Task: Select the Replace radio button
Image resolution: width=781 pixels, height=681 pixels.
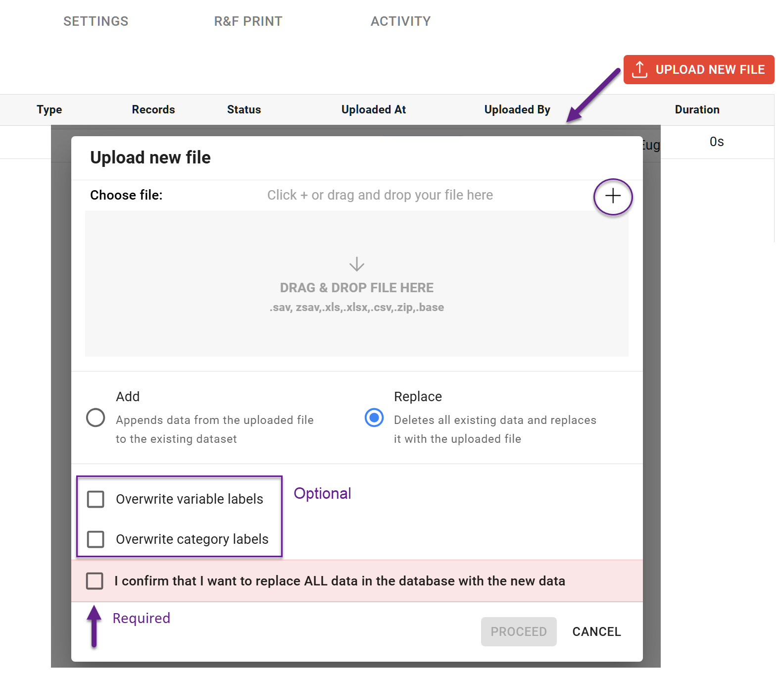Action: [x=374, y=418]
